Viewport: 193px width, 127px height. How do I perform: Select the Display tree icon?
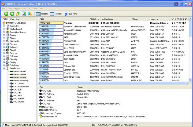[x=8, y=38]
